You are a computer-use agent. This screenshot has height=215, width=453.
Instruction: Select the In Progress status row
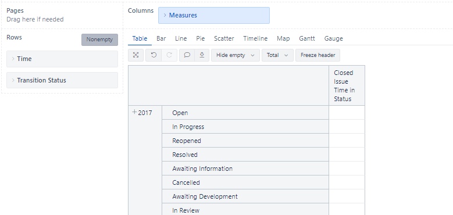click(x=245, y=127)
